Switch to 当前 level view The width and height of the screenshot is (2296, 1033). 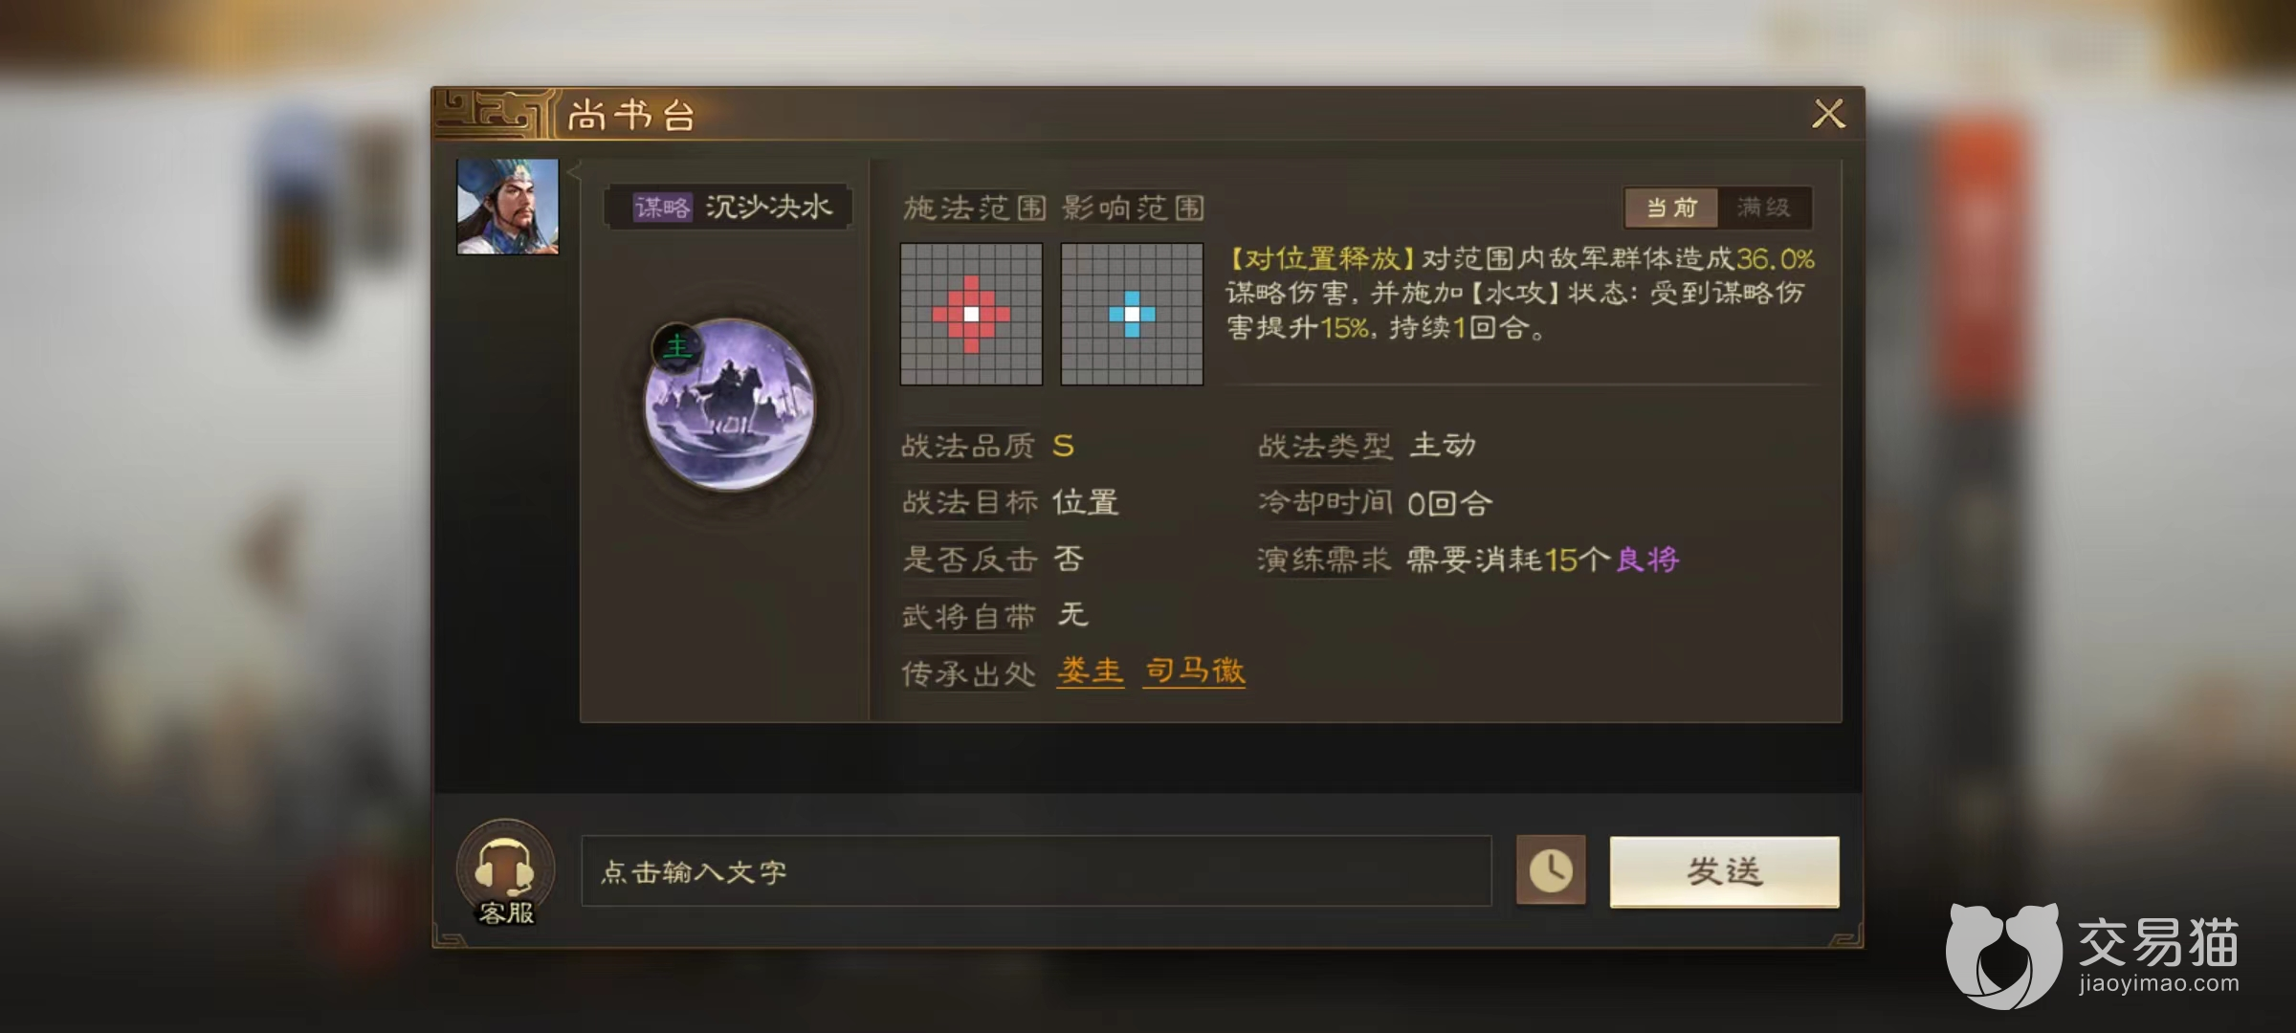pos(1670,208)
